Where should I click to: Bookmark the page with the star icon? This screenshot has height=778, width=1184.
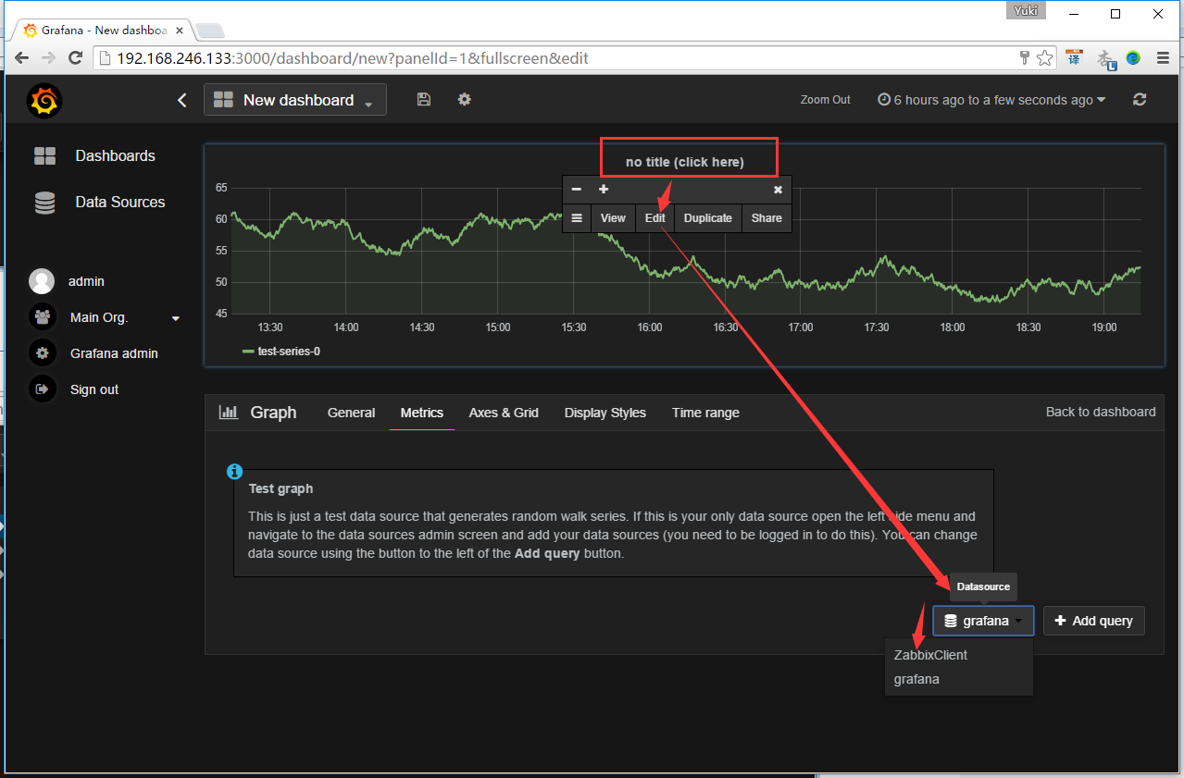[x=1044, y=58]
